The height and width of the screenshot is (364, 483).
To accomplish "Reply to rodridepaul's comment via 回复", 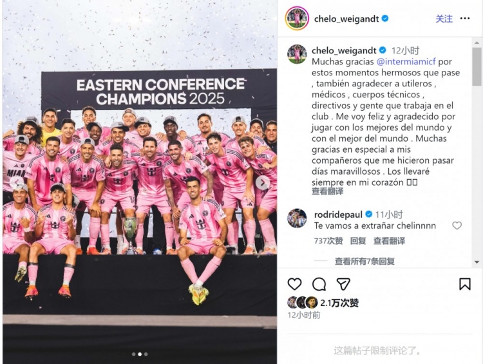I will pyautogui.click(x=358, y=241).
